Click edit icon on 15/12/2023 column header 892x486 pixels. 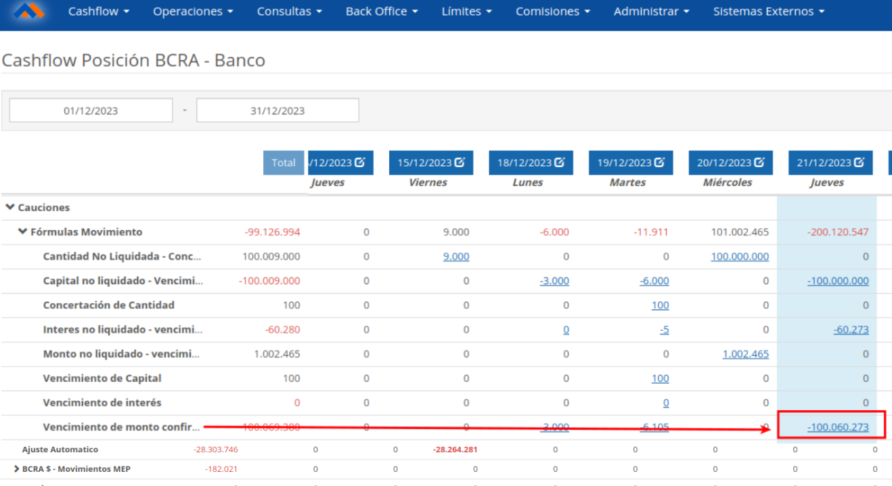coord(460,162)
